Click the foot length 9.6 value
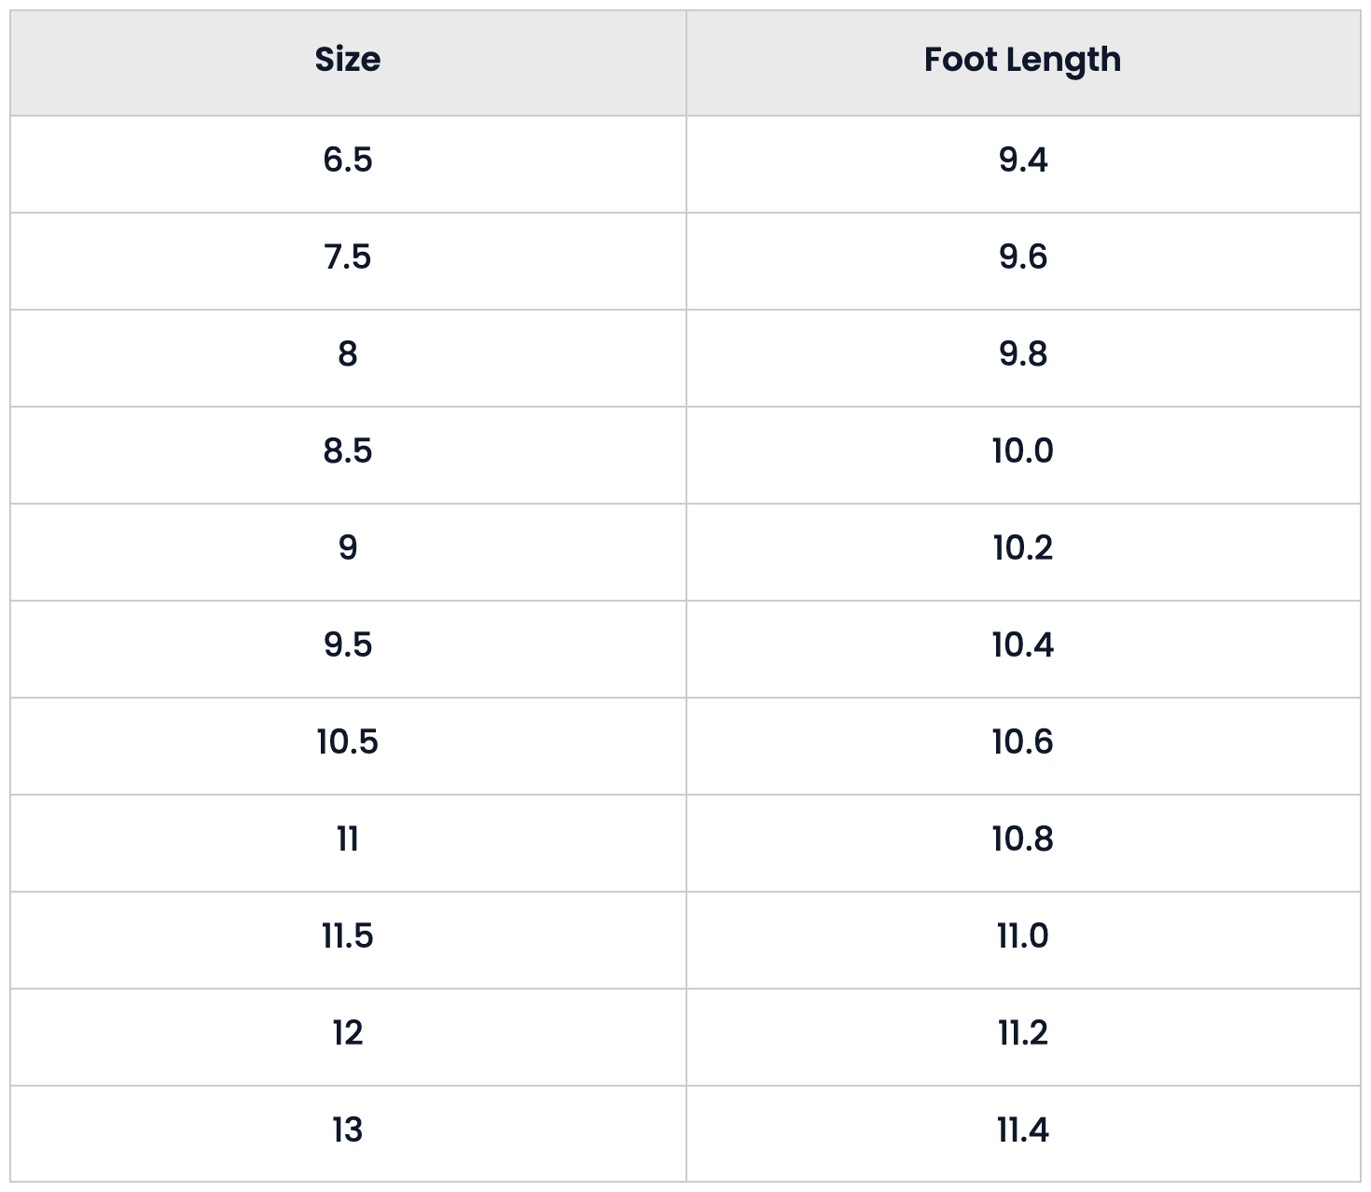Image resolution: width=1371 pixels, height=1192 pixels. 1023,256
